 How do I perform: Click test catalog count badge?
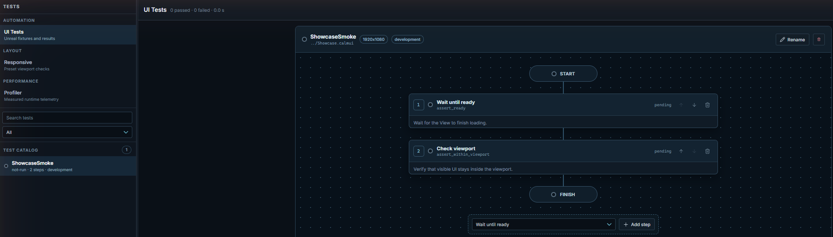[126, 150]
